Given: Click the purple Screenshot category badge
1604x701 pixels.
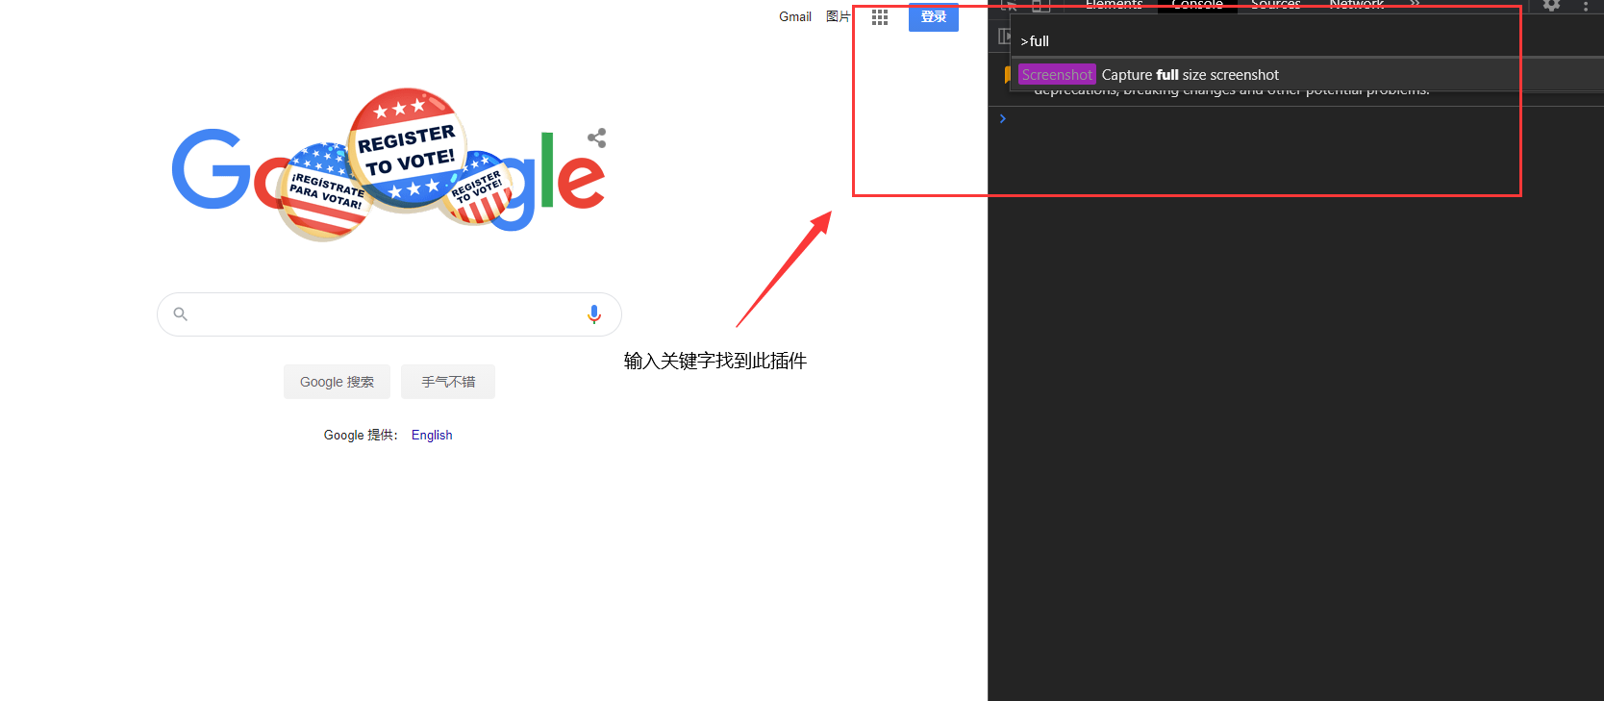Looking at the screenshot, I should tap(1057, 75).
